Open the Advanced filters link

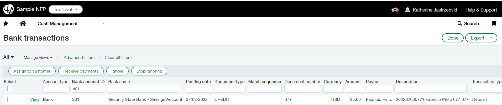coord(79,58)
